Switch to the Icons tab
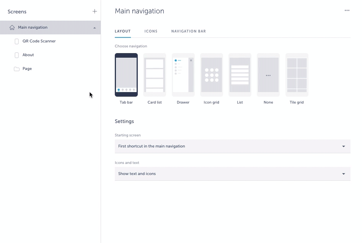The image size is (362, 243). click(151, 31)
